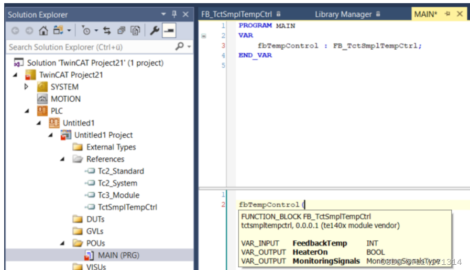The height and width of the screenshot is (270, 470).
Task: Open the dropdown next to the clock filter icon
Action: pyautogui.click(x=96, y=30)
